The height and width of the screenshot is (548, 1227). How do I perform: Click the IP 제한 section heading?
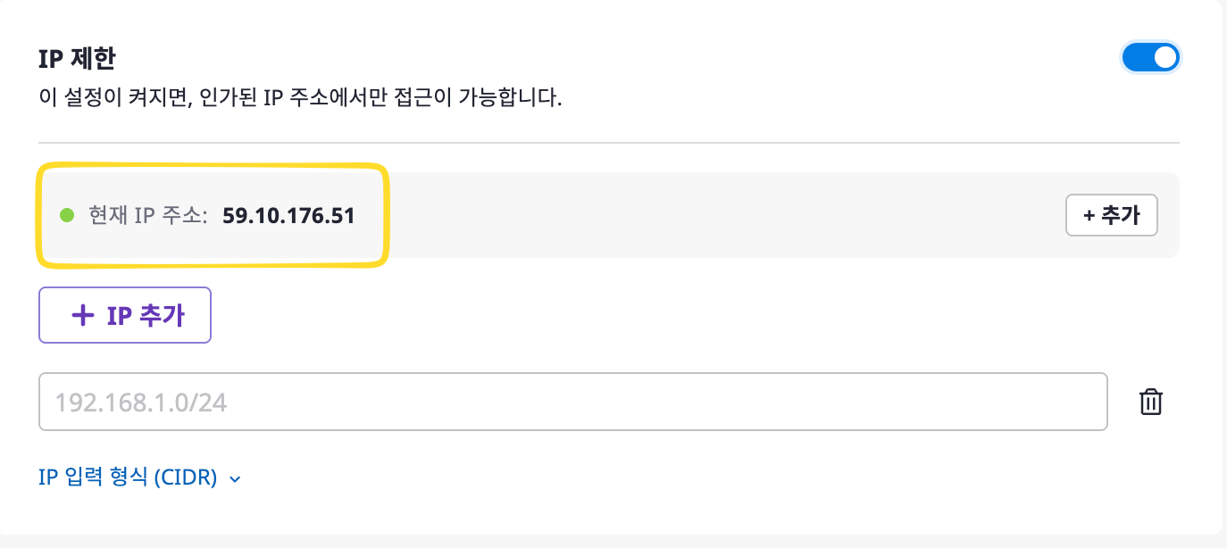77,59
